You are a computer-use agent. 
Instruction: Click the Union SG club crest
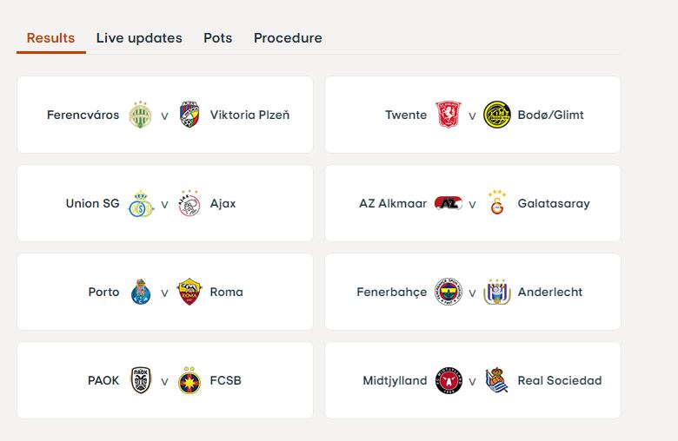pyautogui.click(x=141, y=204)
